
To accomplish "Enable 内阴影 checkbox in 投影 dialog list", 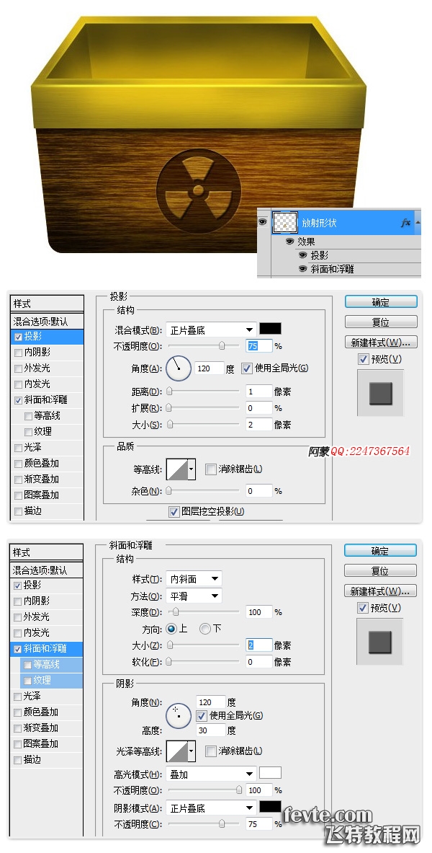I will pyautogui.click(x=19, y=353).
